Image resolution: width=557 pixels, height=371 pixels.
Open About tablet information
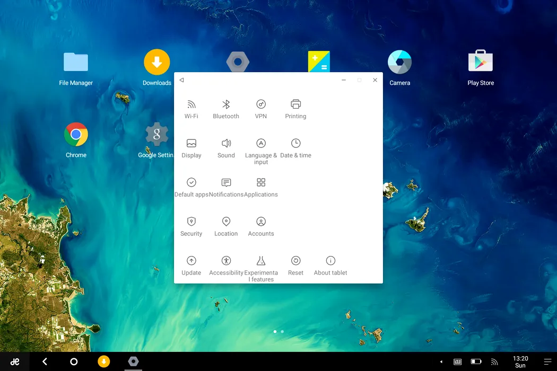pyautogui.click(x=330, y=266)
